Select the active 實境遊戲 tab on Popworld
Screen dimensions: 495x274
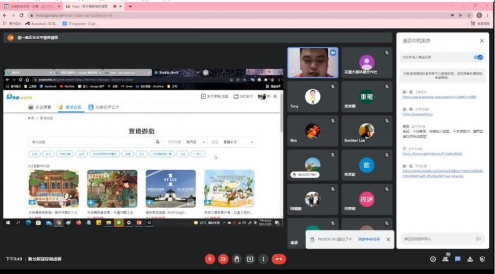[x=70, y=108]
